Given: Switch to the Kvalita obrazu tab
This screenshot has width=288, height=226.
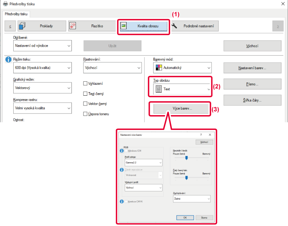Looking at the screenshot, I should tap(144, 26).
